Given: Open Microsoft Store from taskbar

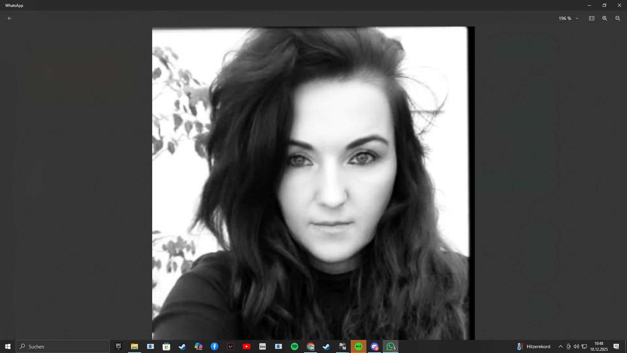Looking at the screenshot, I should coord(166,346).
